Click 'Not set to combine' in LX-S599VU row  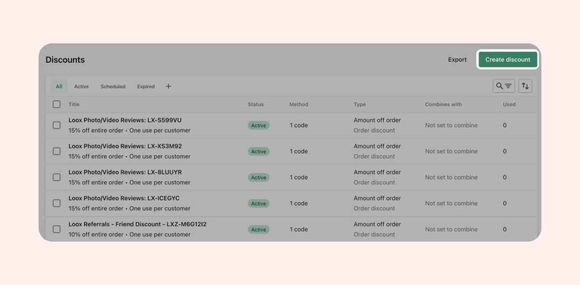pyautogui.click(x=451, y=125)
